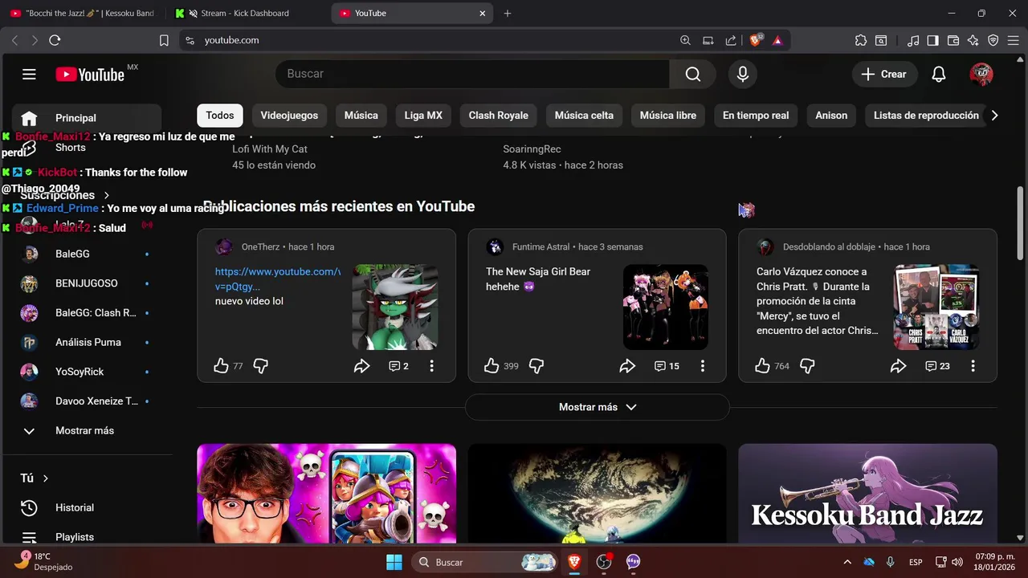This screenshot has height=578, width=1028.
Task: Open the OneTherz youtube.com link
Action: (x=278, y=279)
